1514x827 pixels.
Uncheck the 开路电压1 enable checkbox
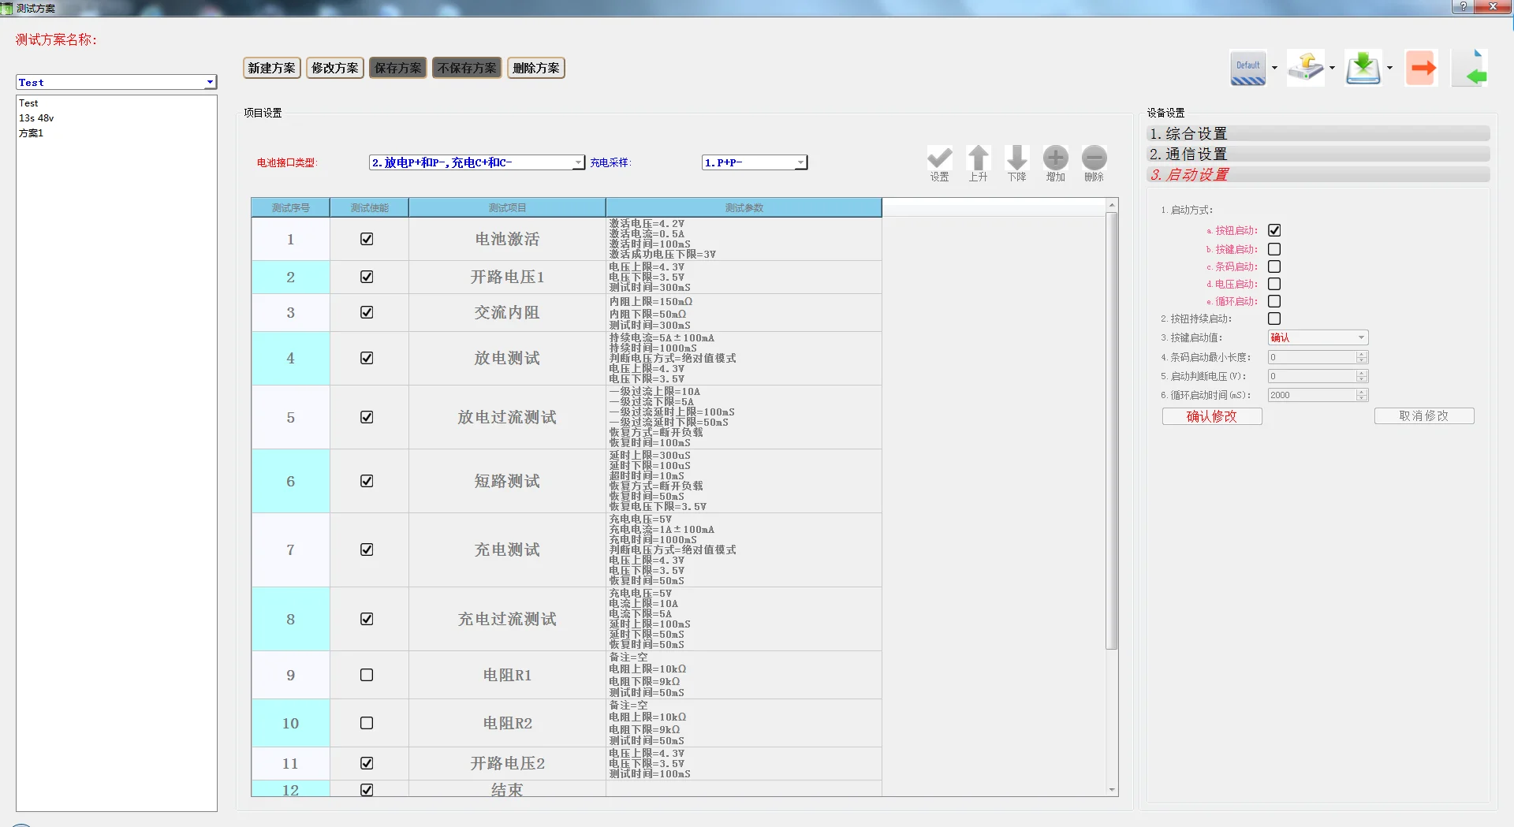(x=367, y=277)
